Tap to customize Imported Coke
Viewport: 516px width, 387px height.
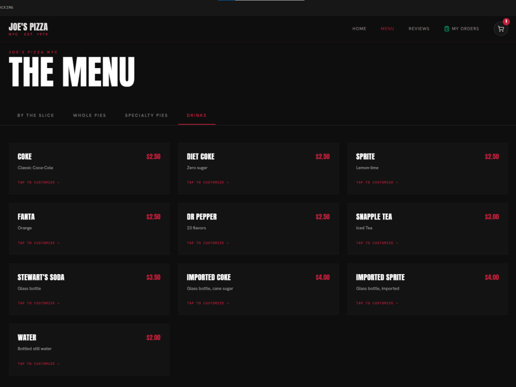207,303
